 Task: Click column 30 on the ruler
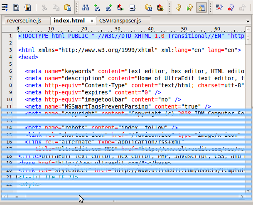pos(118,29)
